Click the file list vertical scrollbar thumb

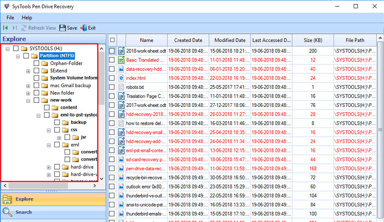coord(380,130)
